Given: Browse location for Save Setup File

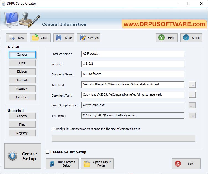Looking at the screenshot, I should coord(192,105).
